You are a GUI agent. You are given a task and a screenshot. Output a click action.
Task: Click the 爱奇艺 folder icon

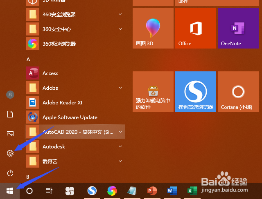[x=33, y=161]
